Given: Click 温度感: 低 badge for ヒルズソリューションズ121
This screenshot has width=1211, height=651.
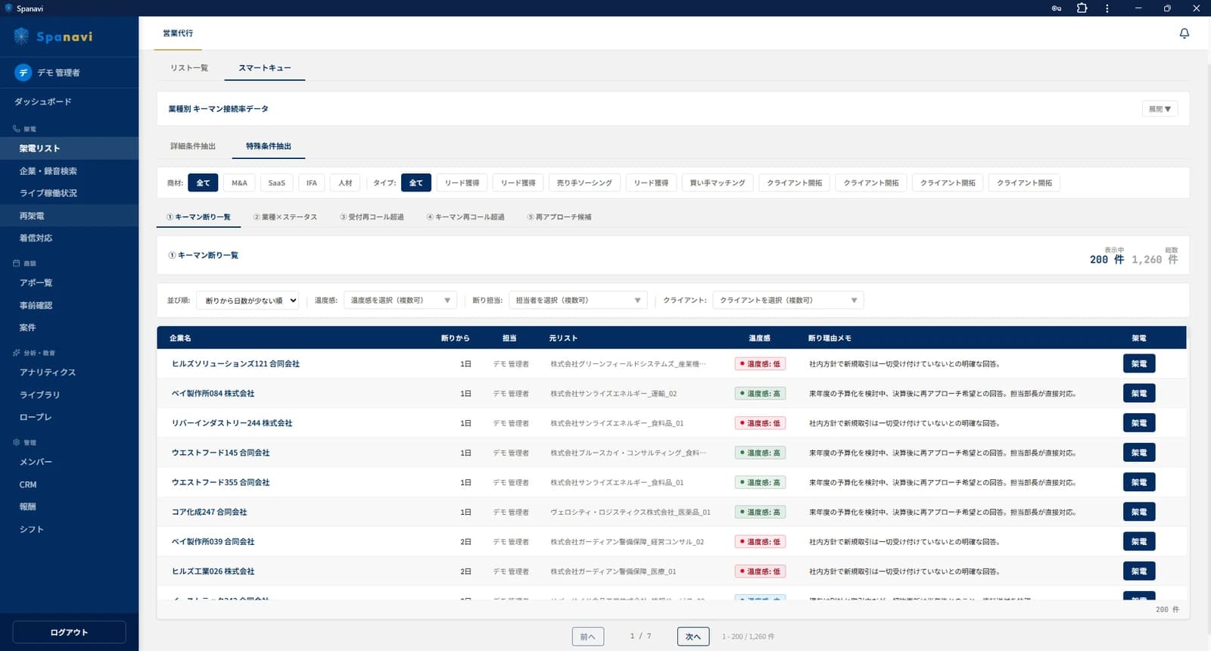Looking at the screenshot, I should click(x=760, y=364).
